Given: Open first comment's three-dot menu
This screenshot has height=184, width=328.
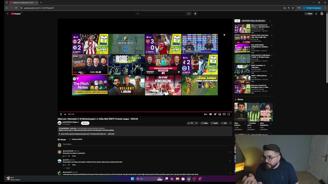Looking at the screenshot, I should click(230, 152).
